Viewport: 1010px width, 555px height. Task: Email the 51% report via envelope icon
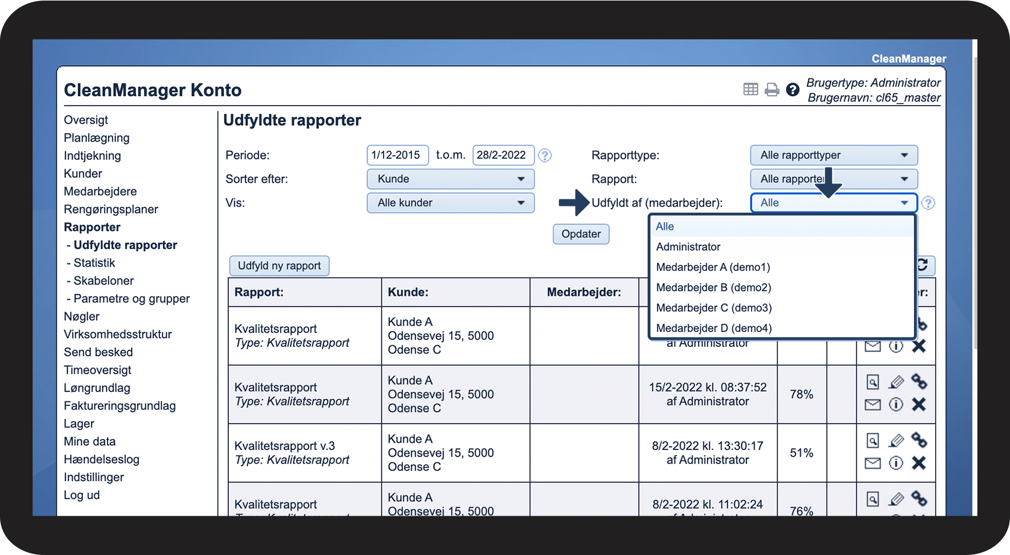tap(872, 463)
